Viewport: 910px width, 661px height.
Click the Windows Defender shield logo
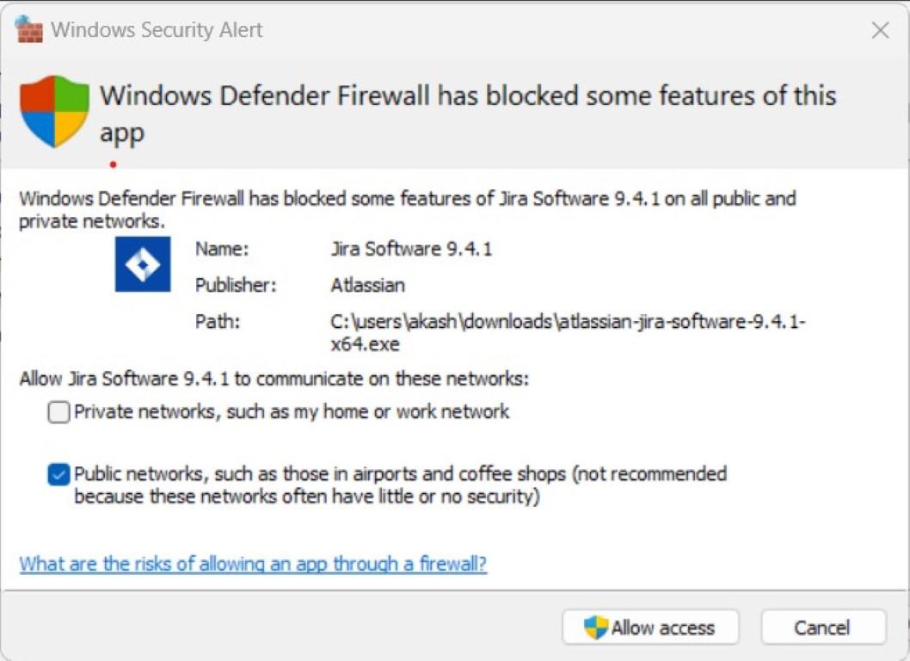(x=54, y=111)
